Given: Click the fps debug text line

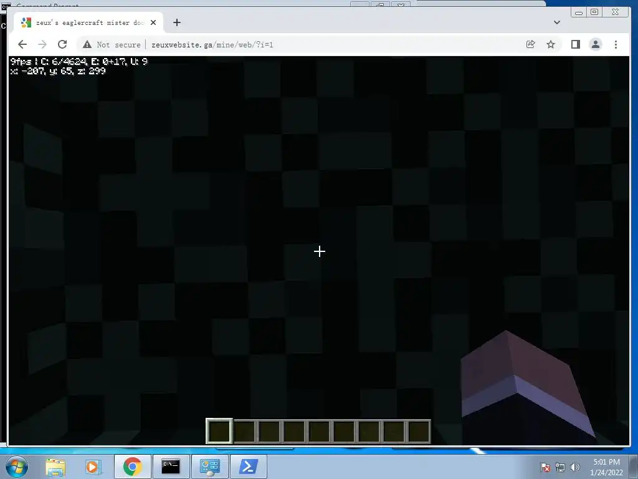Looking at the screenshot, I should click(79, 62).
